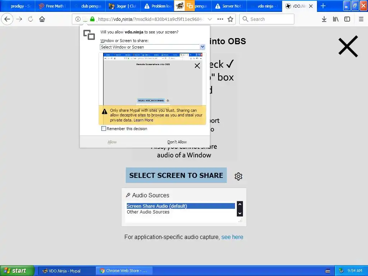Switch to the prodigy tab
This screenshot has width=368, height=276.
click(x=18, y=6)
